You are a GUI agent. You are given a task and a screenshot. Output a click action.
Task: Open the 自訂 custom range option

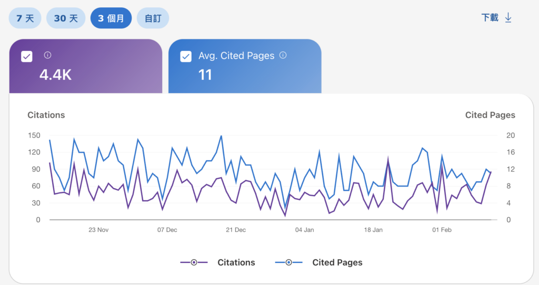tap(153, 18)
